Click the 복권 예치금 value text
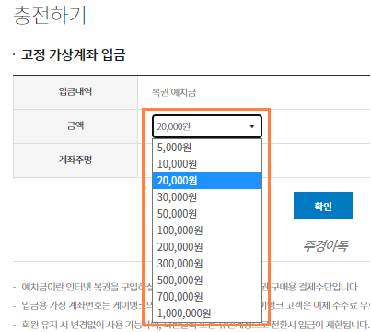Viewport: 371px width, 332px height. [x=174, y=92]
